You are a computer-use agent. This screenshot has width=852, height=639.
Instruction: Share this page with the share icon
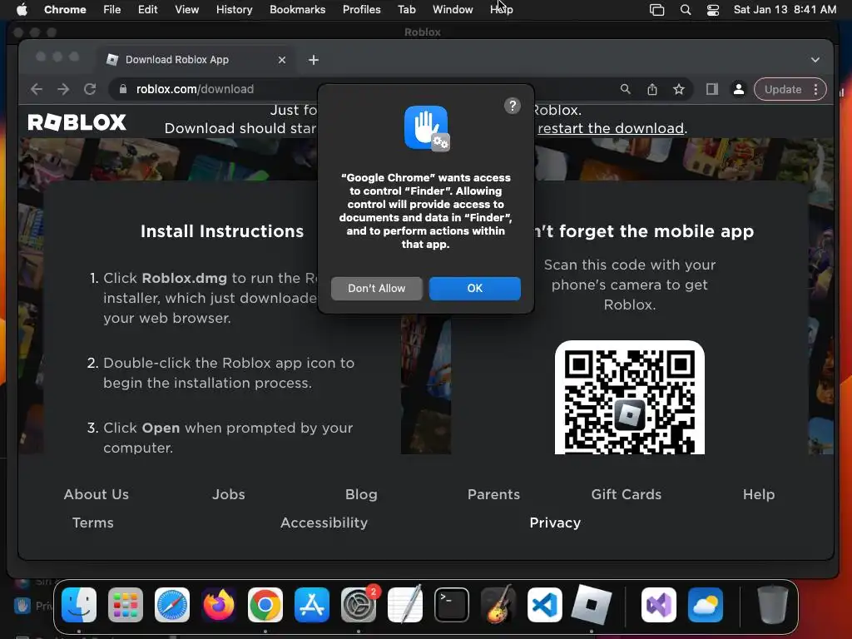(x=652, y=89)
